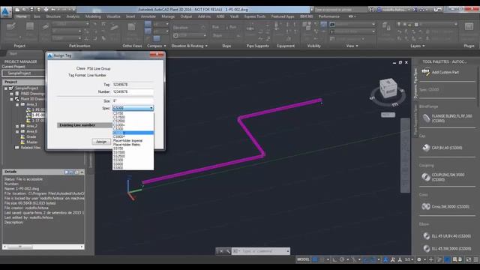Switch to the Annotate ribbon tab

pyautogui.click(x=148, y=16)
